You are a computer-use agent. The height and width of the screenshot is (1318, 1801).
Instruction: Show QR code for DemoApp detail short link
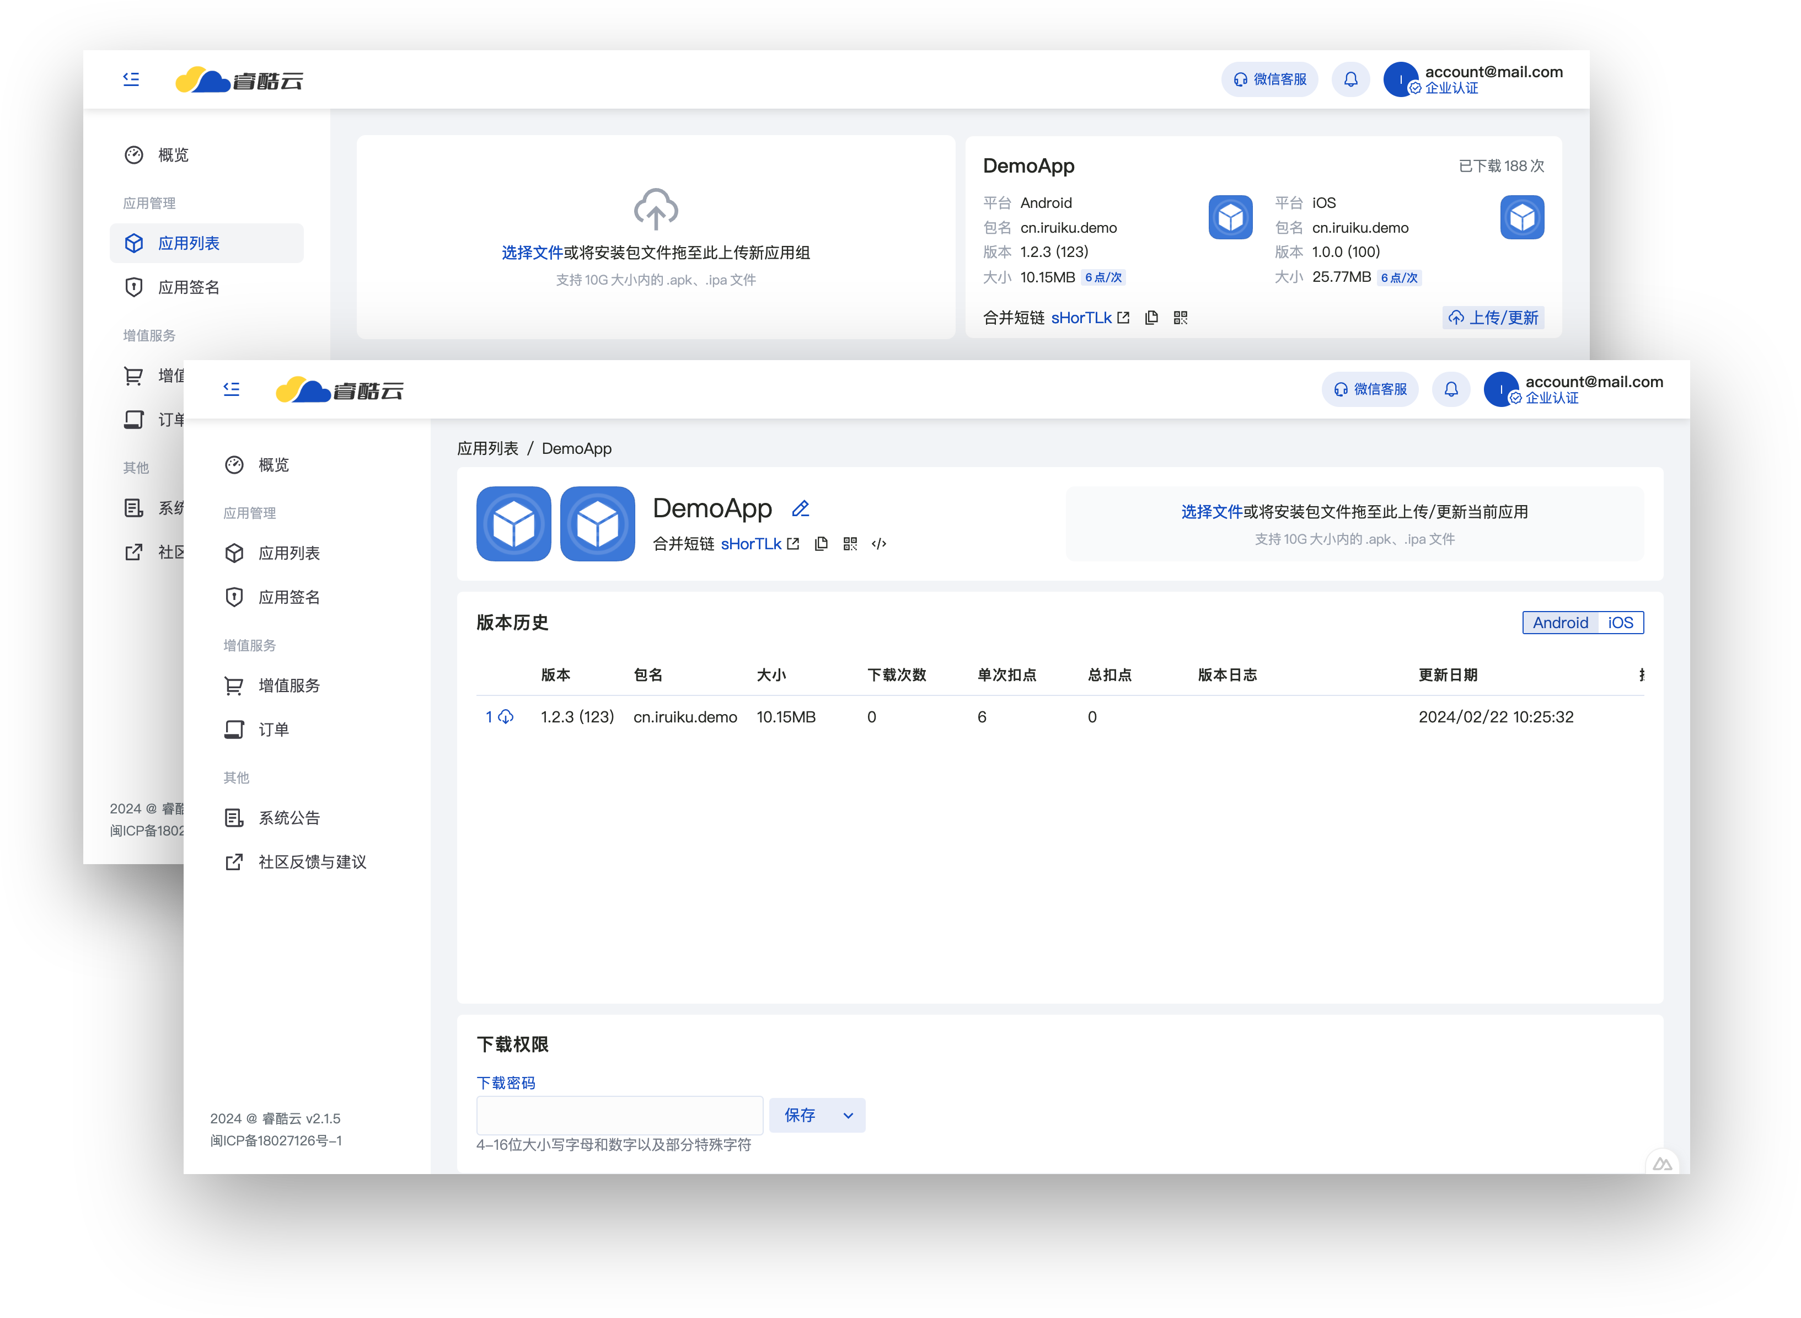pos(850,544)
